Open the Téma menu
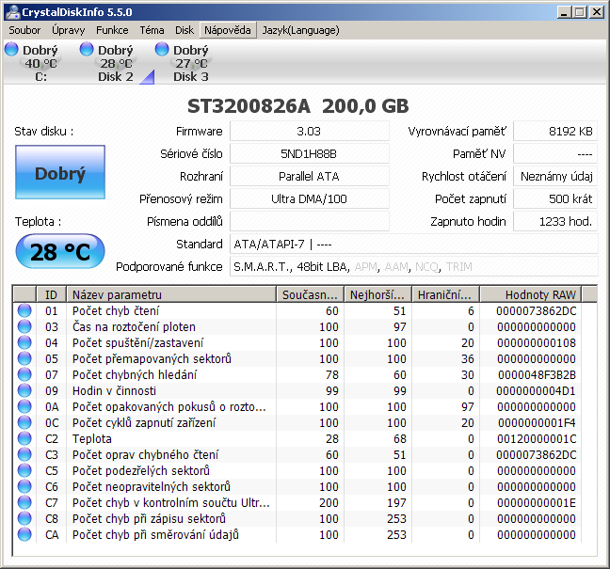Image resolution: width=610 pixels, height=569 pixels. 152,30
